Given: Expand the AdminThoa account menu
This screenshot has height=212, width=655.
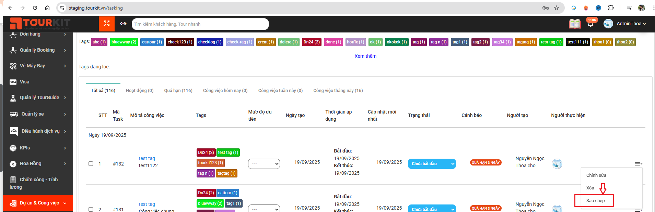Looking at the screenshot, I should 631,24.
